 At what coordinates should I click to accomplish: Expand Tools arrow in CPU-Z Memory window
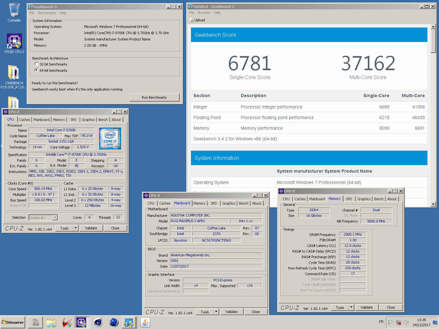point(352,307)
